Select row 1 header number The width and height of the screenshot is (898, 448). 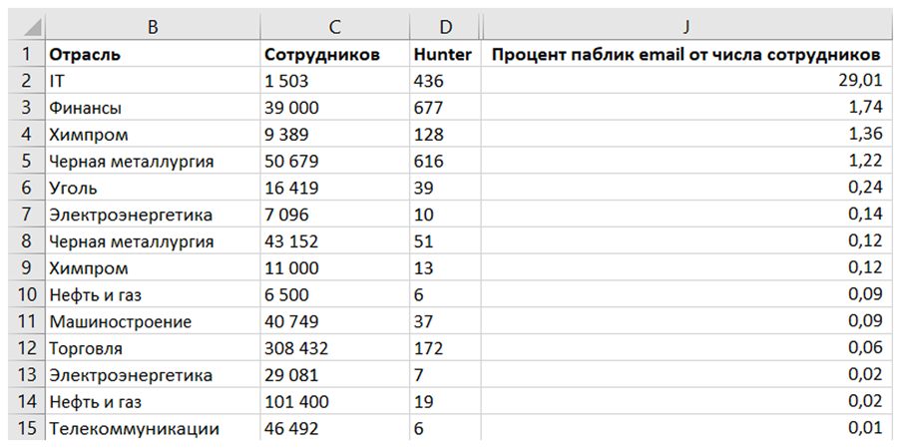point(27,55)
